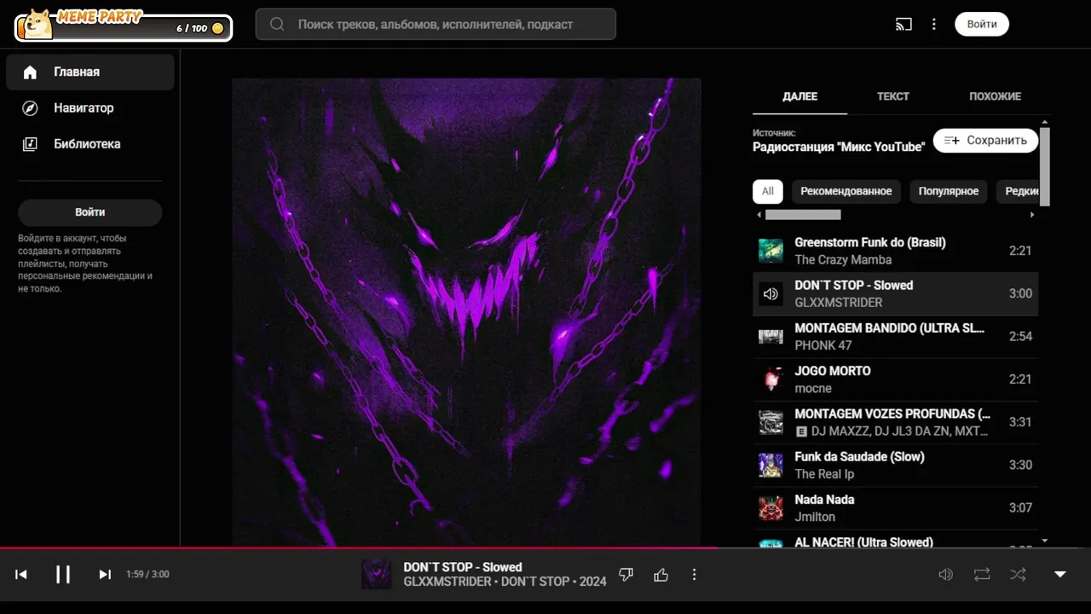Click the Войти button in sidebar
Viewport: 1091px width, 614px height.
[x=90, y=212]
